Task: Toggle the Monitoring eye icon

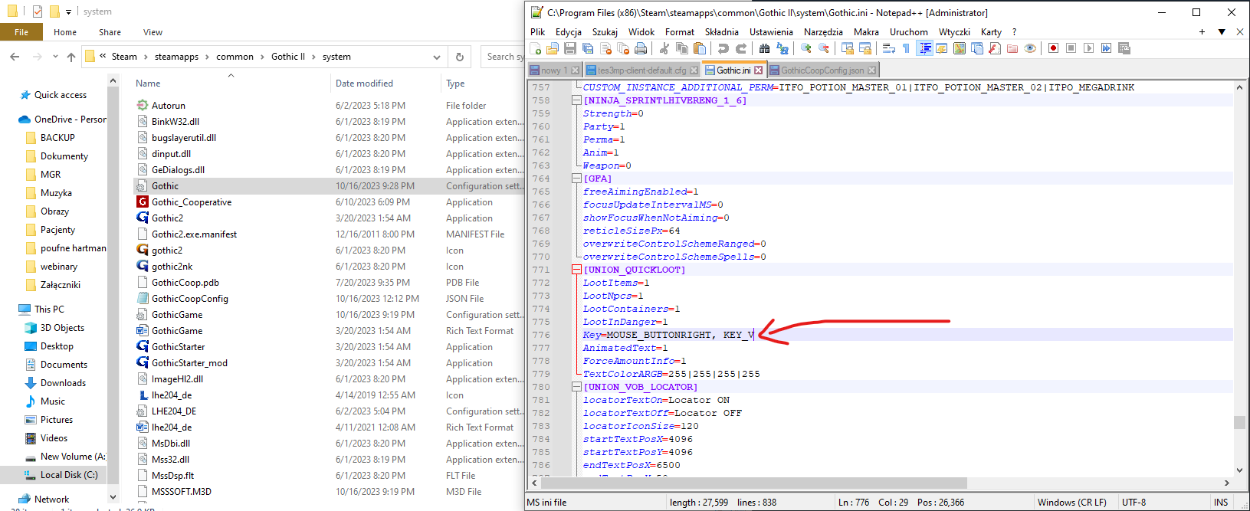Action: coord(1029,48)
